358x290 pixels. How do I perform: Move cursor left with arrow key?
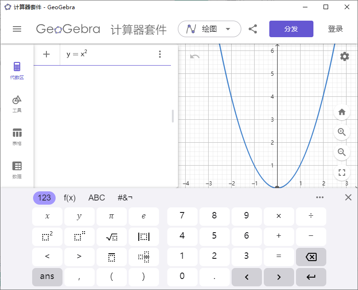pyautogui.click(x=247, y=277)
